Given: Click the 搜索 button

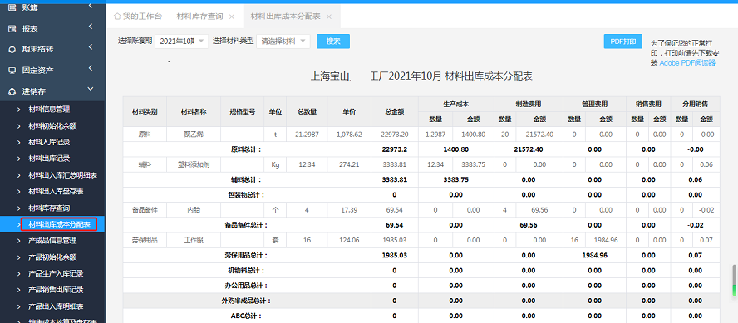Looking at the screenshot, I should coord(333,41).
